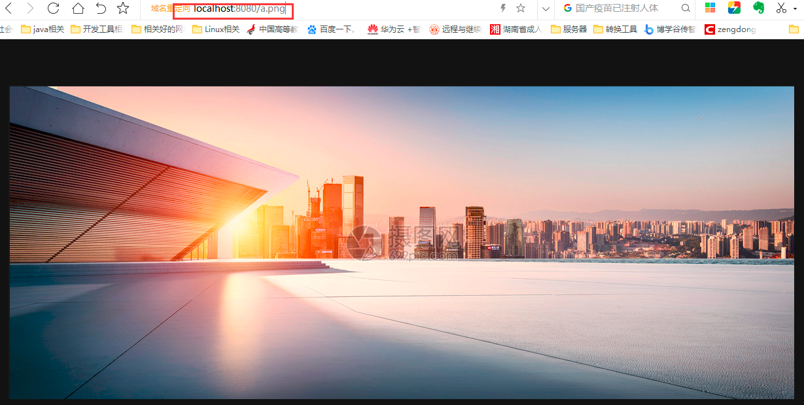Click the 转换工具 bookmarks folder

[x=612, y=29]
